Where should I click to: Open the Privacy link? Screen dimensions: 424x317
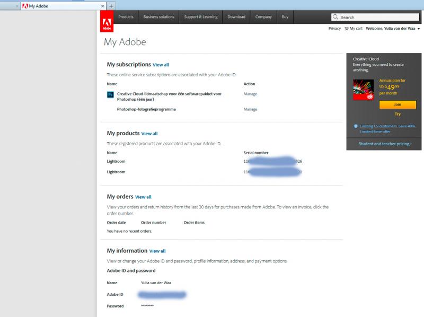pyautogui.click(x=334, y=29)
